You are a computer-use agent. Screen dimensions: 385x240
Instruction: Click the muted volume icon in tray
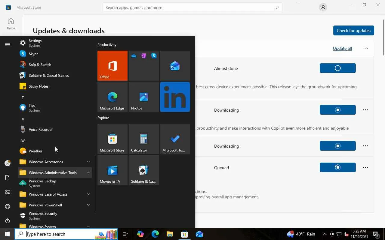pos(346,234)
